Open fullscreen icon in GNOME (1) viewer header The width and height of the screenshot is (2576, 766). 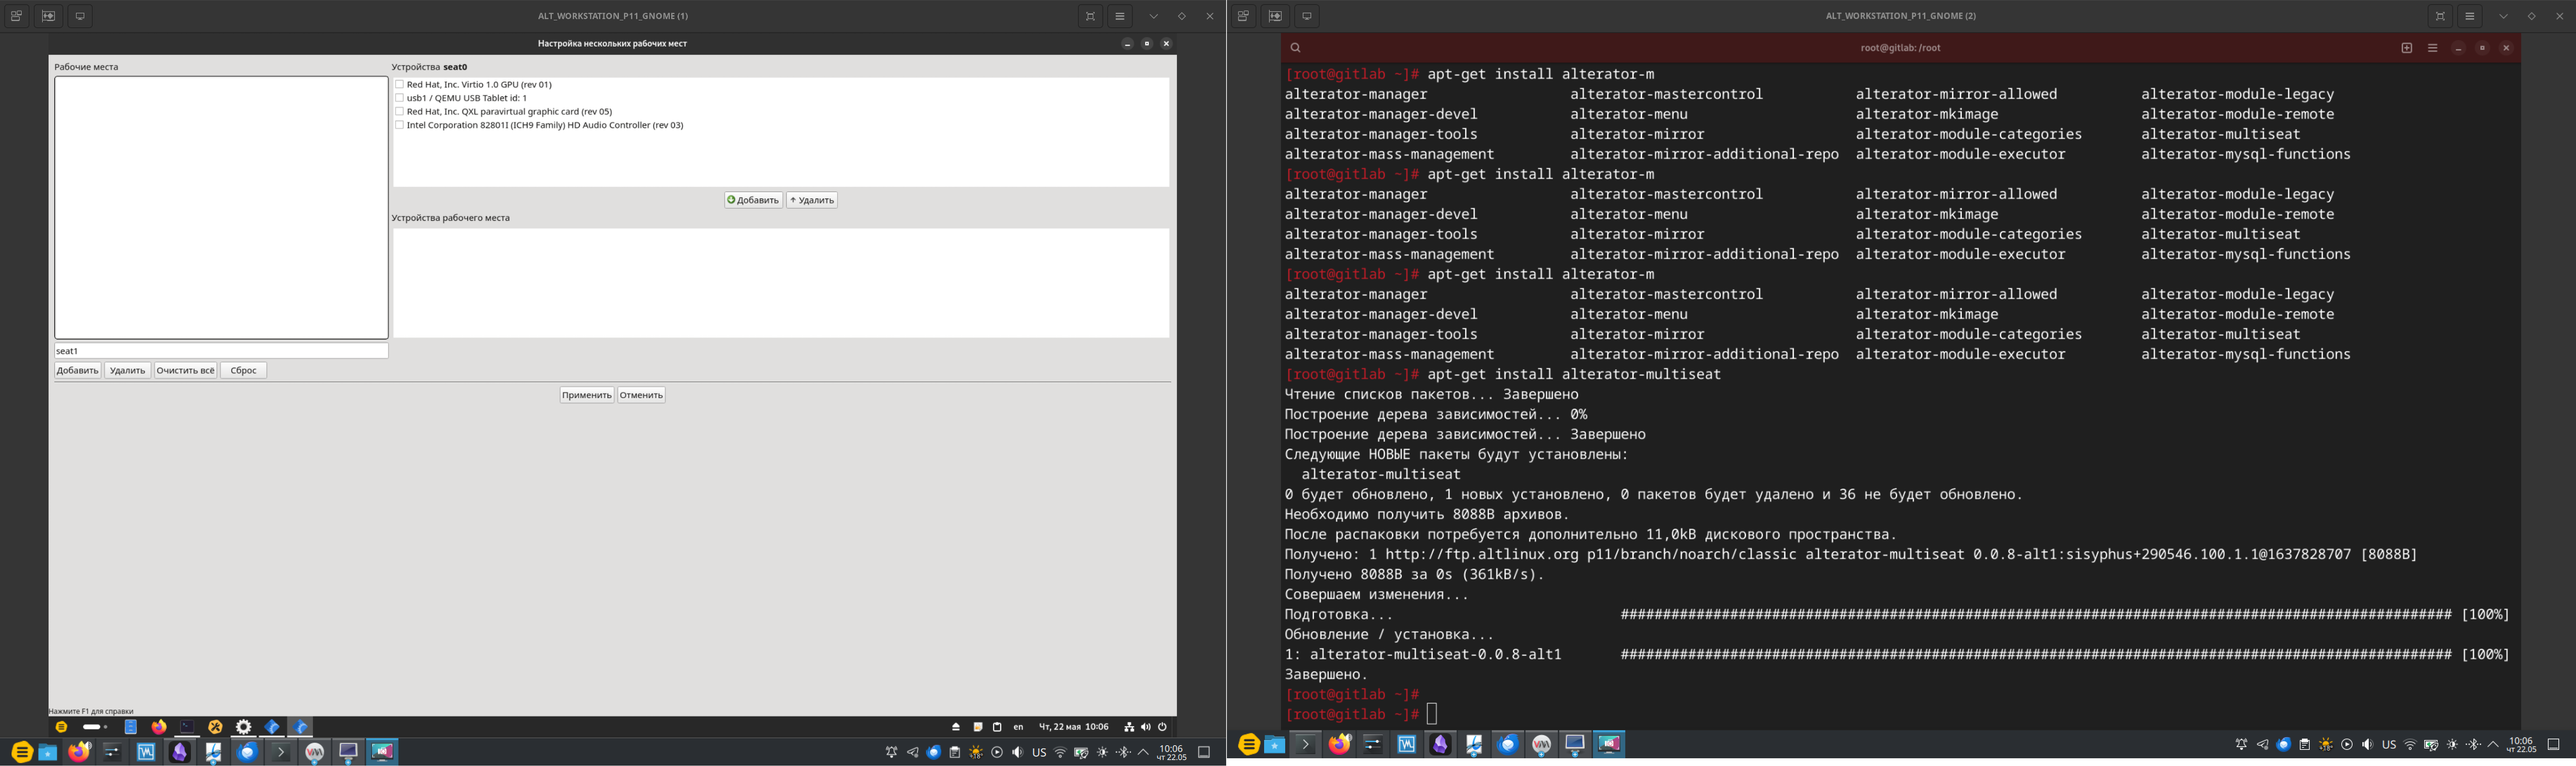1090,16
